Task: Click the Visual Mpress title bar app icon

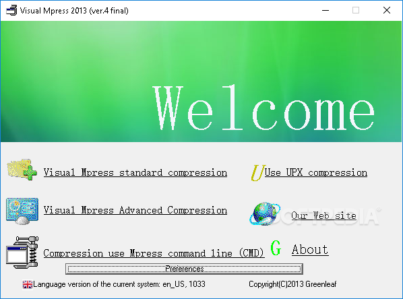Action: coord(11,11)
